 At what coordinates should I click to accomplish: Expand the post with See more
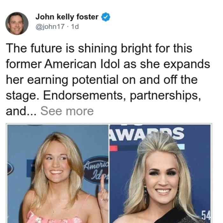pyautogui.click(x=67, y=111)
